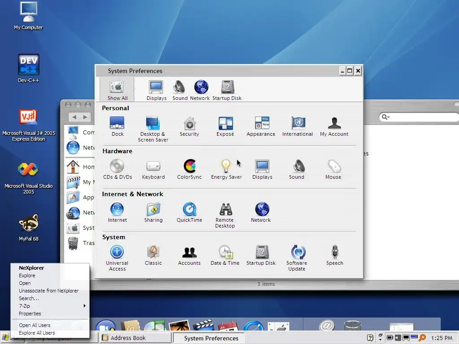This screenshot has height=344, width=459.
Task: Open the Dev-C++ desktop icon
Action: tap(28, 69)
